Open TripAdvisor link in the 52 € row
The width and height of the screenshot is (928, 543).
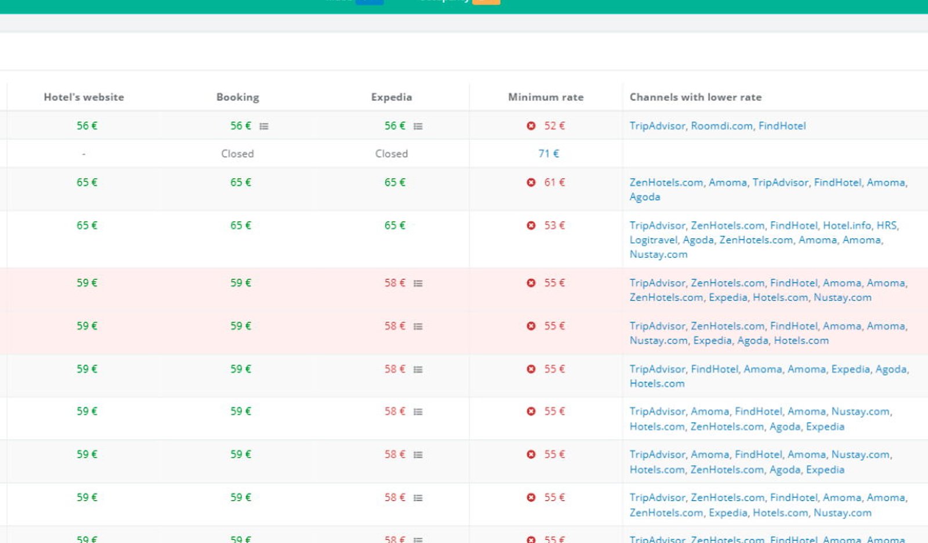click(657, 126)
